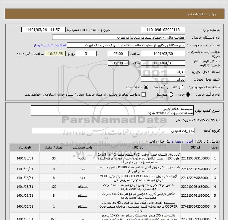
Task: Click the price validity date 1401/04/31
Action: tap(163, 63)
